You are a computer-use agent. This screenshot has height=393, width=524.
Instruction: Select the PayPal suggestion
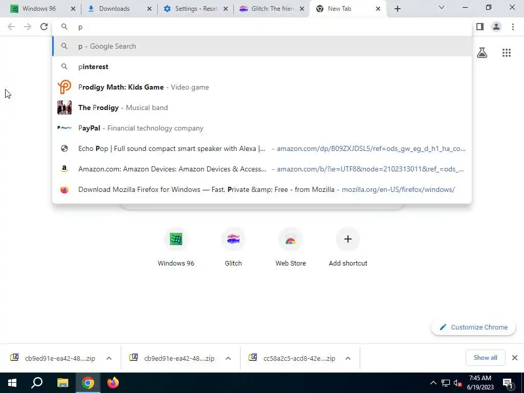262,128
